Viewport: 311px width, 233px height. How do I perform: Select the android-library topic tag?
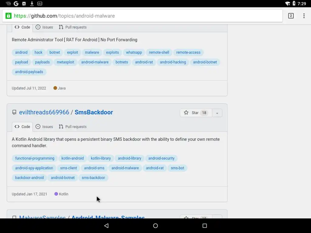click(129, 158)
